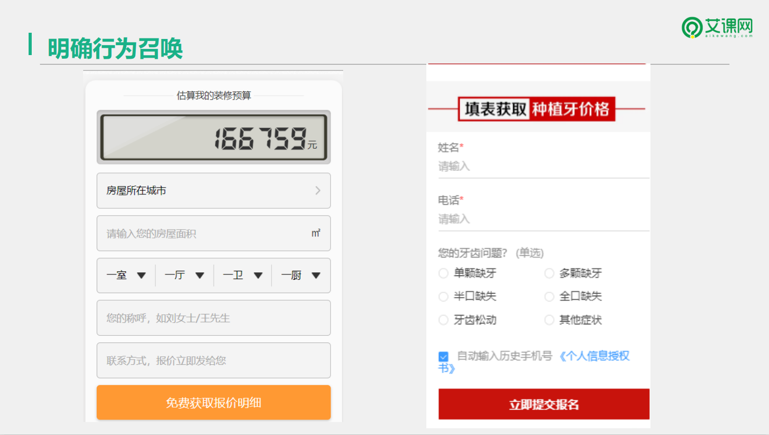Select the 单颗缺牙 radio option
769x435 pixels.
(x=444, y=273)
